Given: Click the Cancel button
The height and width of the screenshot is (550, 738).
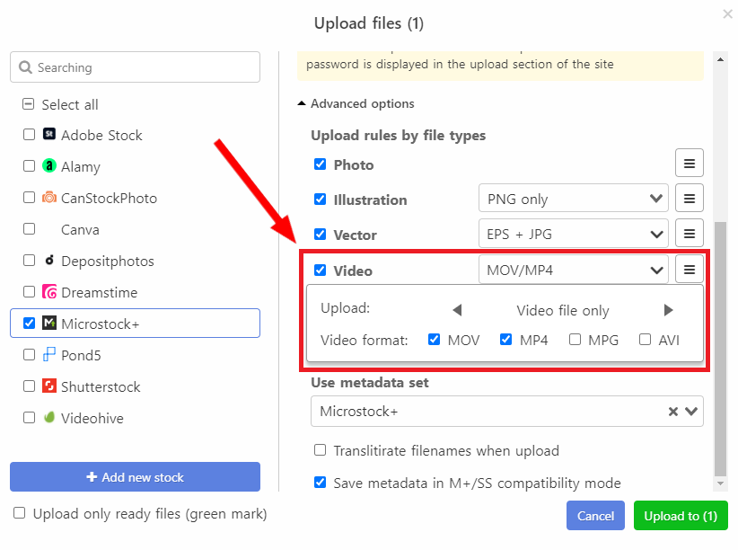Looking at the screenshot, I should click(595, 516).
